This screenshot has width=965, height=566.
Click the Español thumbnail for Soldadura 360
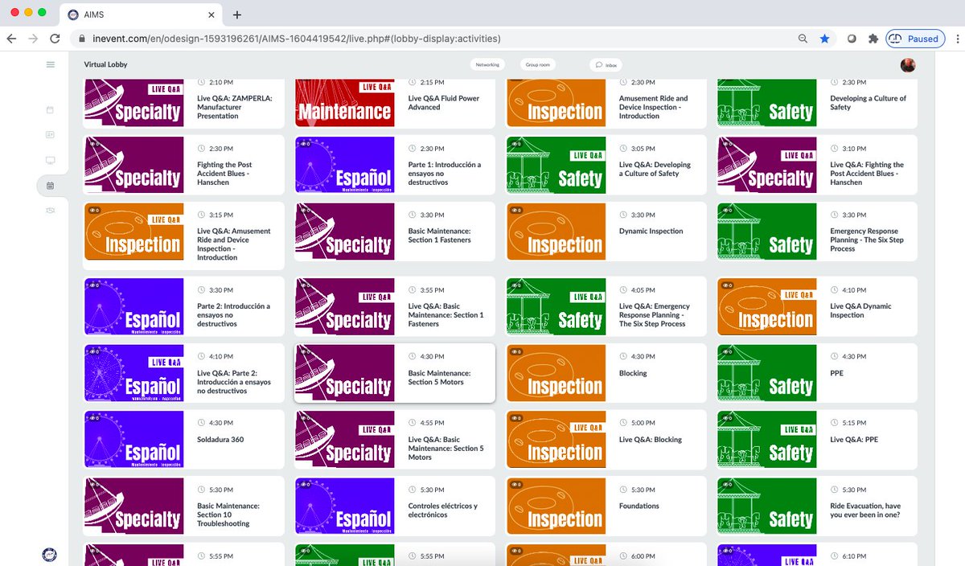[133, 440]
